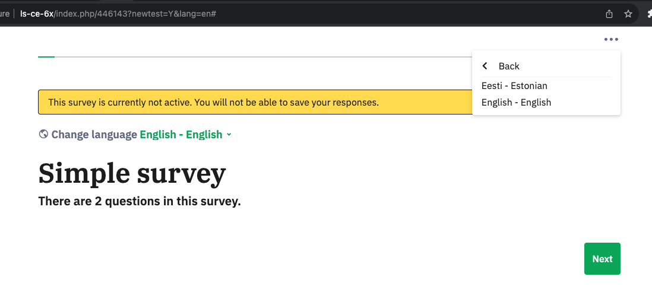Go Back in the language menu

[509, 66]
